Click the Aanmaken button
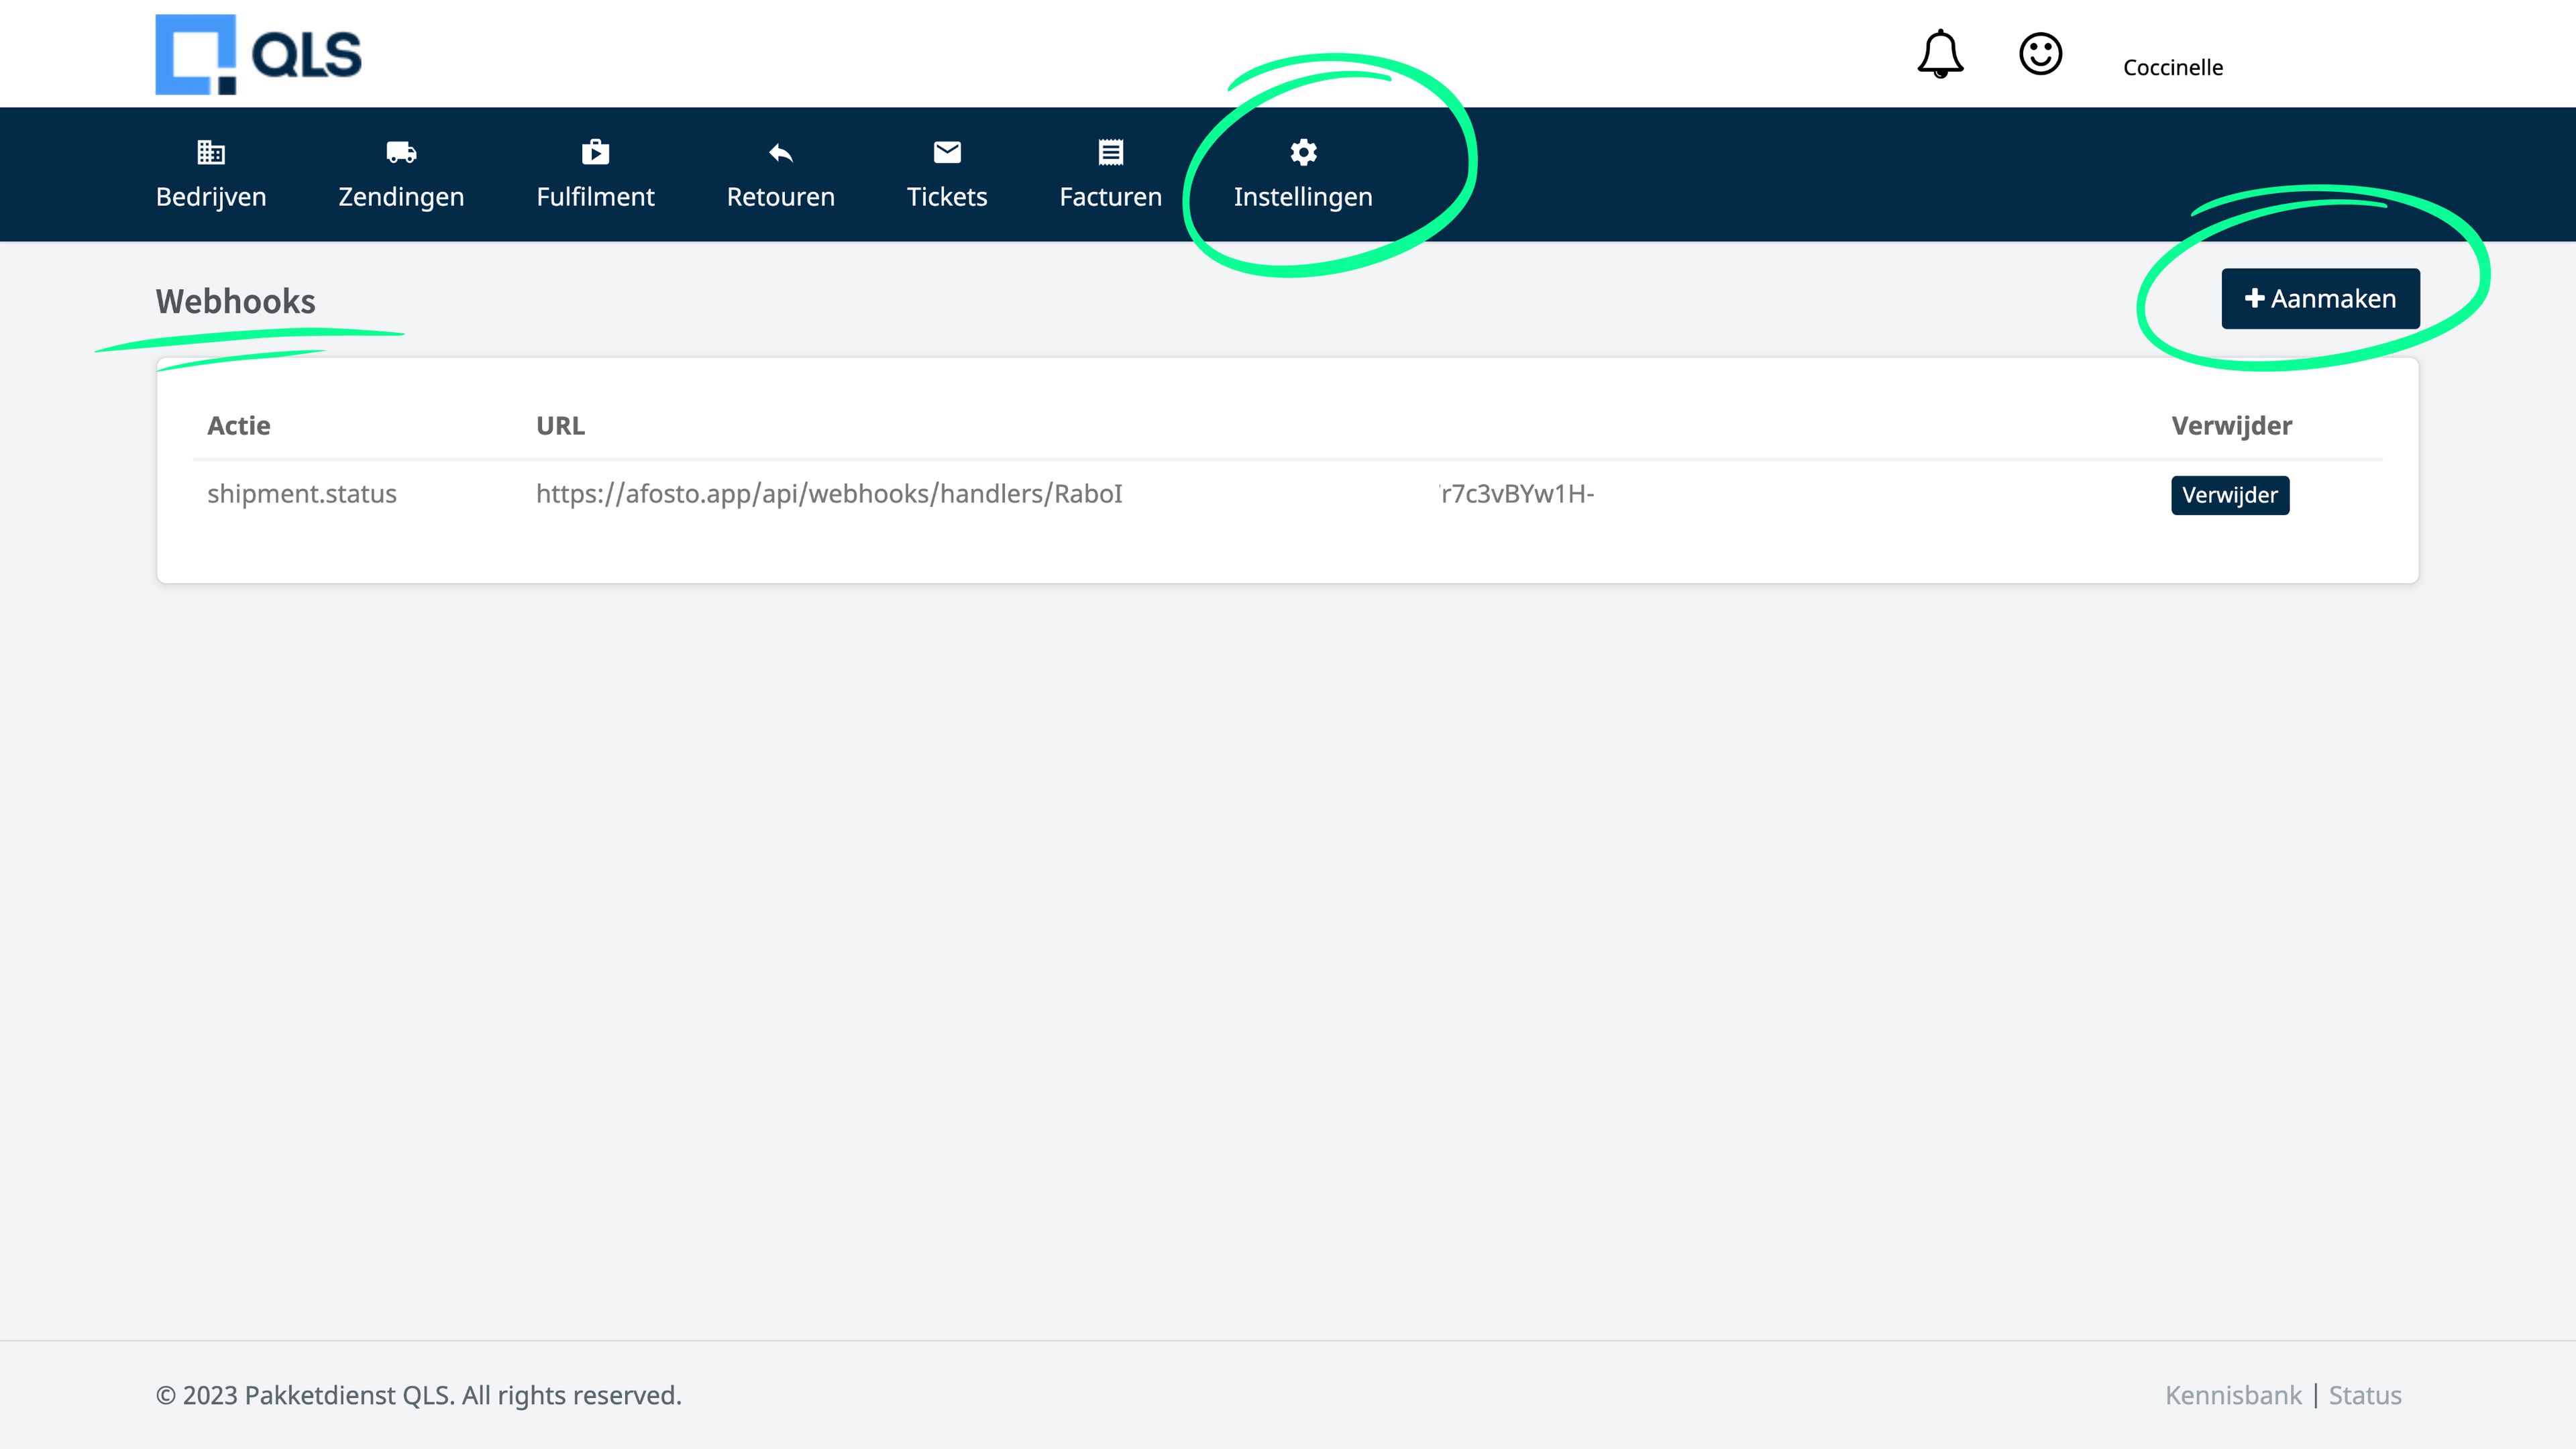The height and width of the screenshot is (1449, 2576). coord(2320,298)
